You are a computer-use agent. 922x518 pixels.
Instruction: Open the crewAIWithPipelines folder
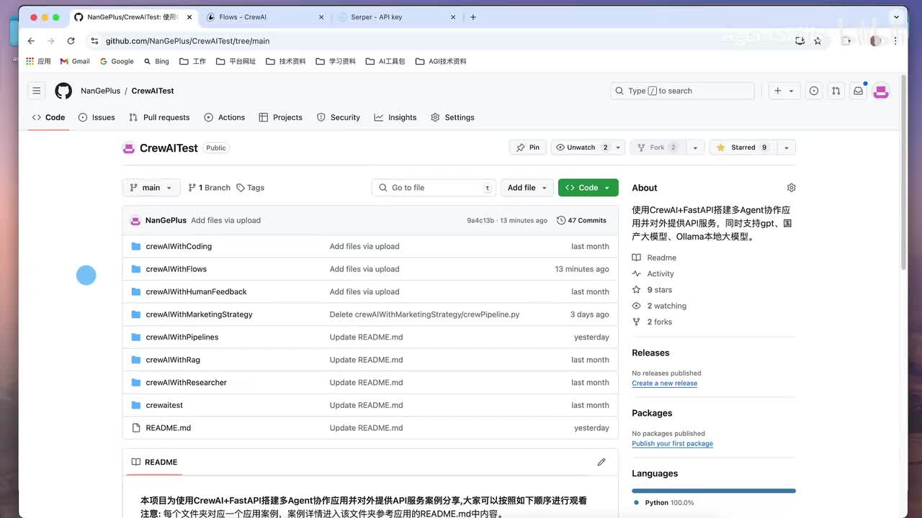(182, 337)
